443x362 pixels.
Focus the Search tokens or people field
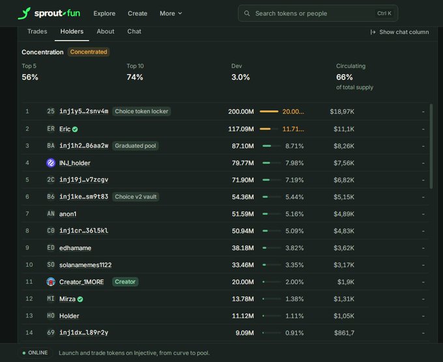(318, 13)
